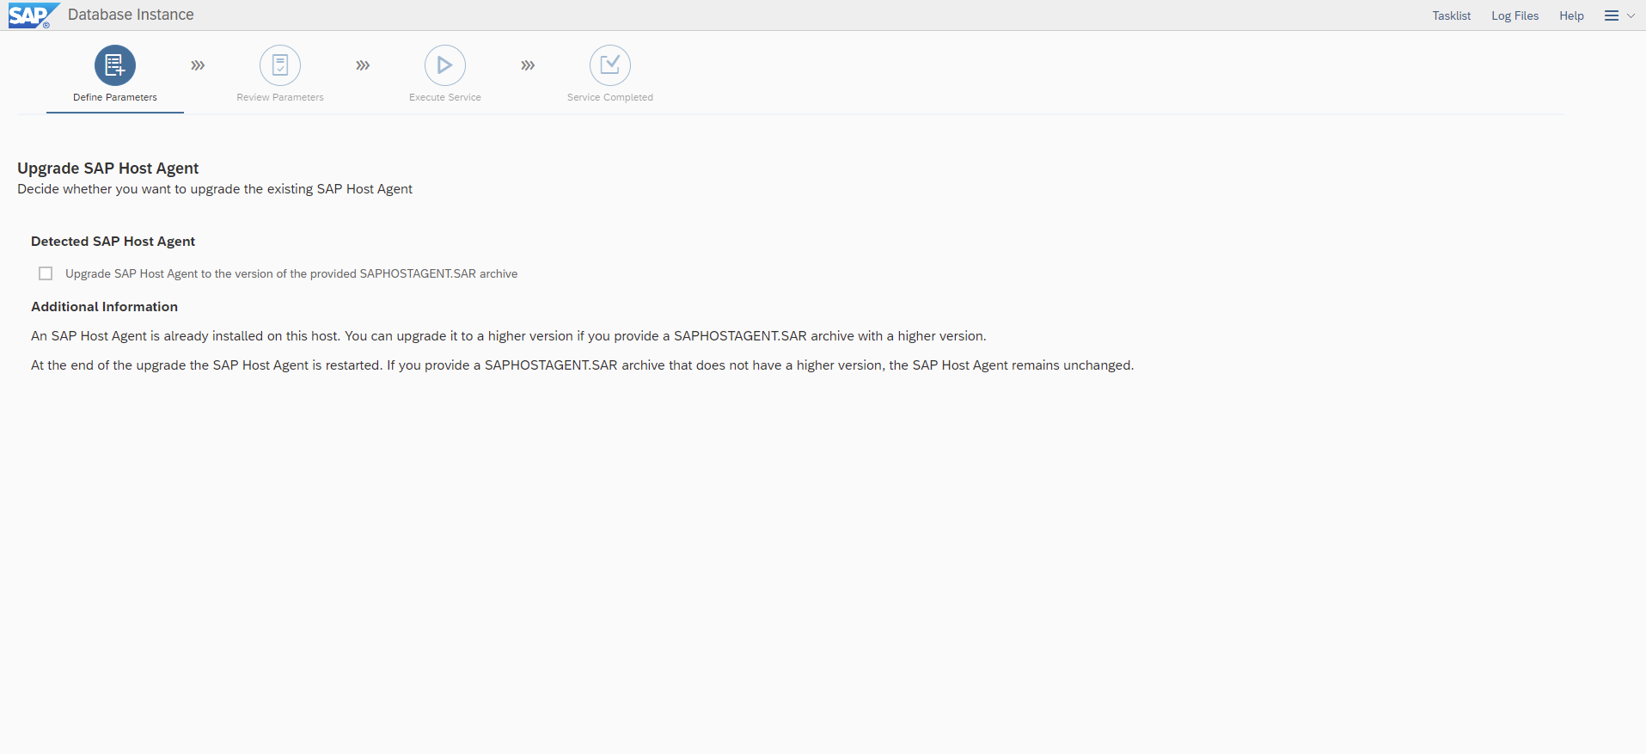Click the Execute Service step label
The image size is (1646, 754).
tap(445, 97)
